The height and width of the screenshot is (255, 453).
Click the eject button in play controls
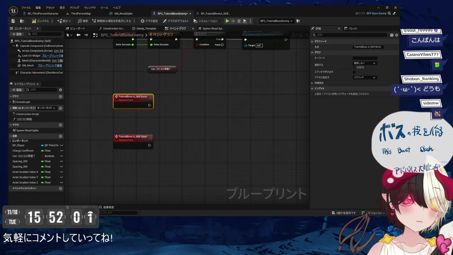point(245,21)
